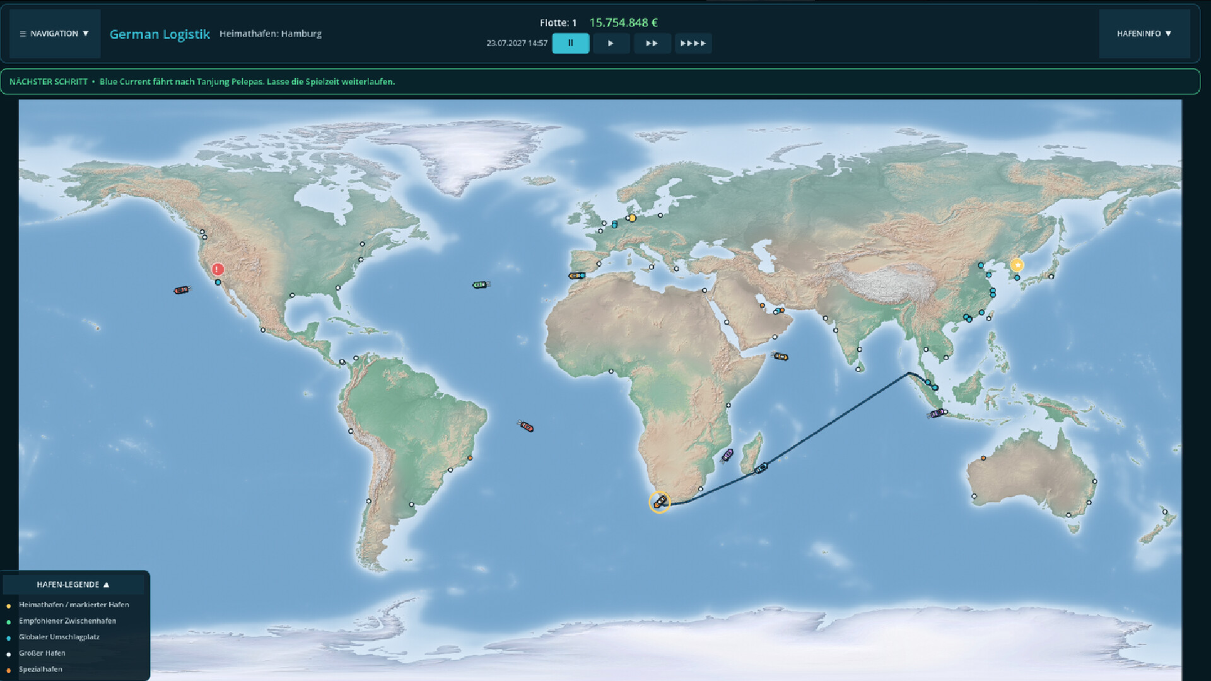Image resolution: width=1211 pixels, height=681 pixels.
Task: Click the Nächster Schritt hint banner
Action: tap(600, 81)
